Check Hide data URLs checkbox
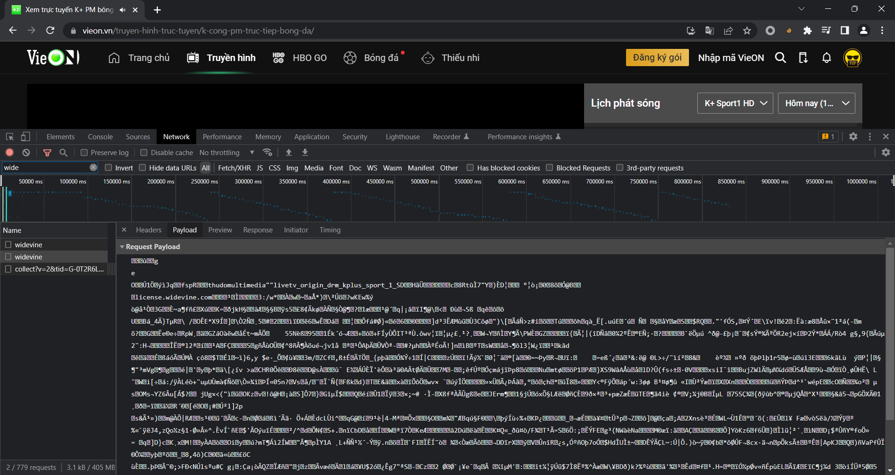 tap(143, 168)
